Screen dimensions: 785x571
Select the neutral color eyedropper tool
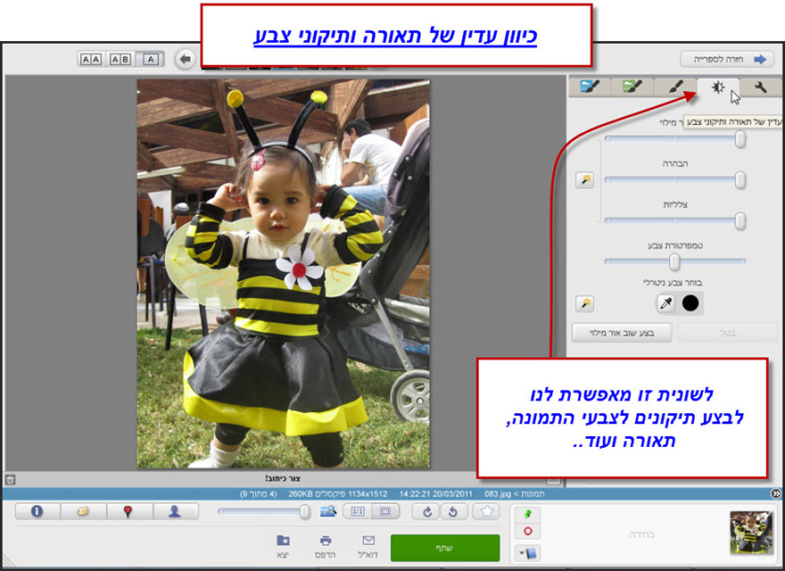click(x=665, y=303)
